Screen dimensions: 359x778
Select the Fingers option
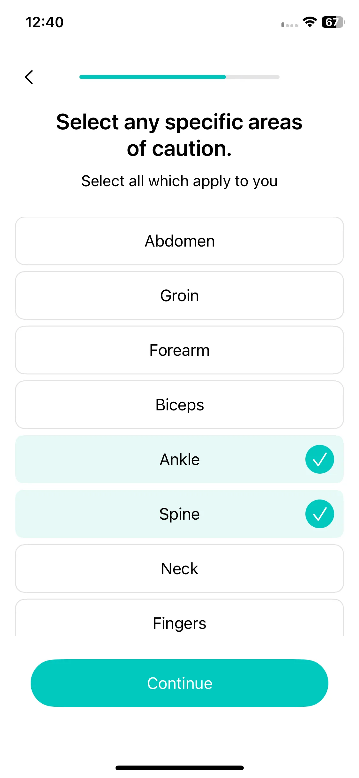coord(179,618)
